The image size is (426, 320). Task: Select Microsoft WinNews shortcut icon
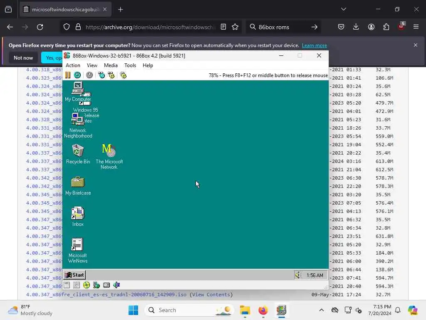(78, 250)
